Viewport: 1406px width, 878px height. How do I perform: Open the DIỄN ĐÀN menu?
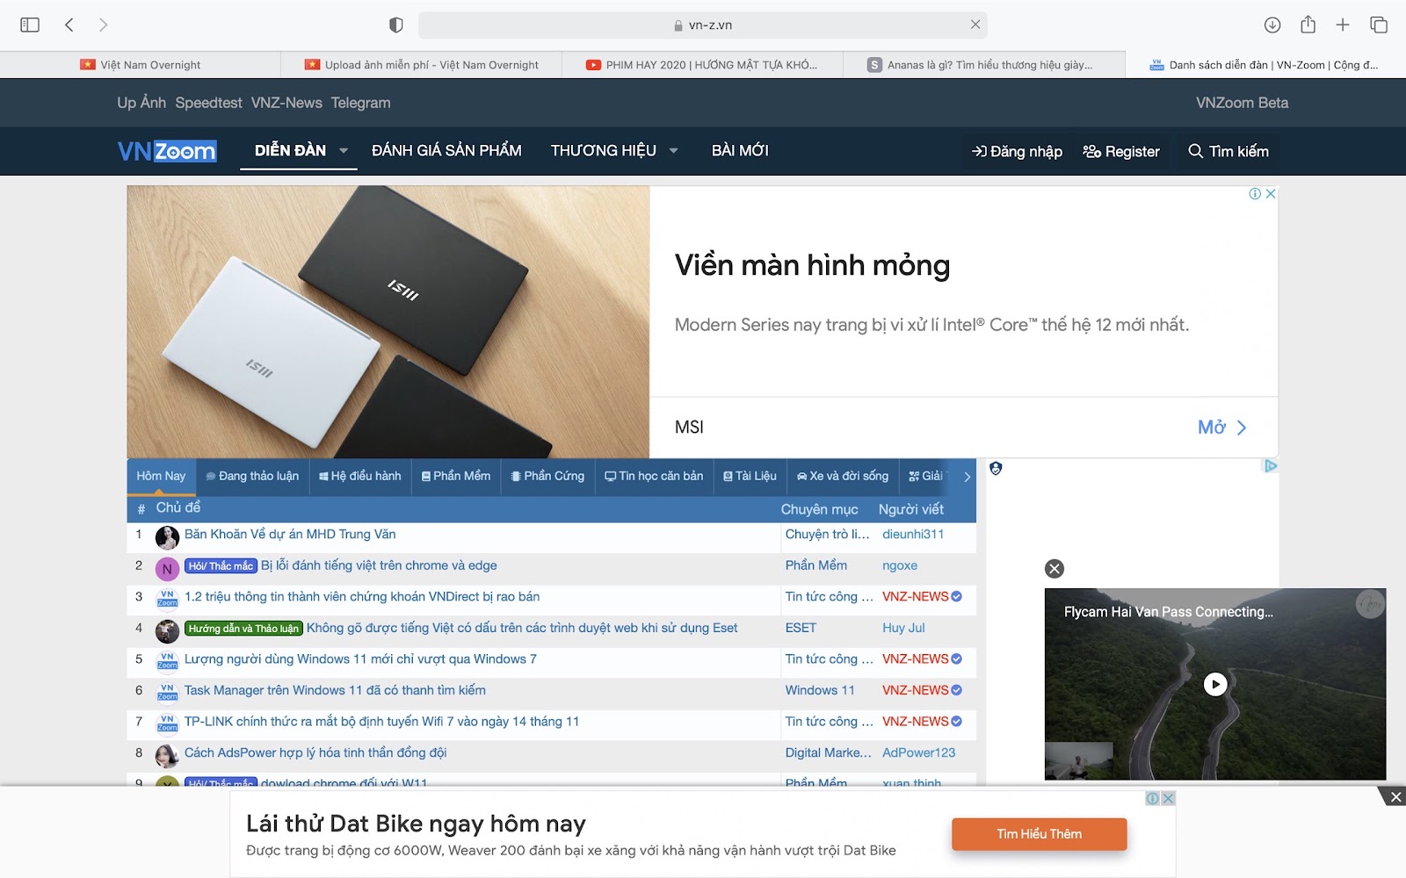(290, 151)
